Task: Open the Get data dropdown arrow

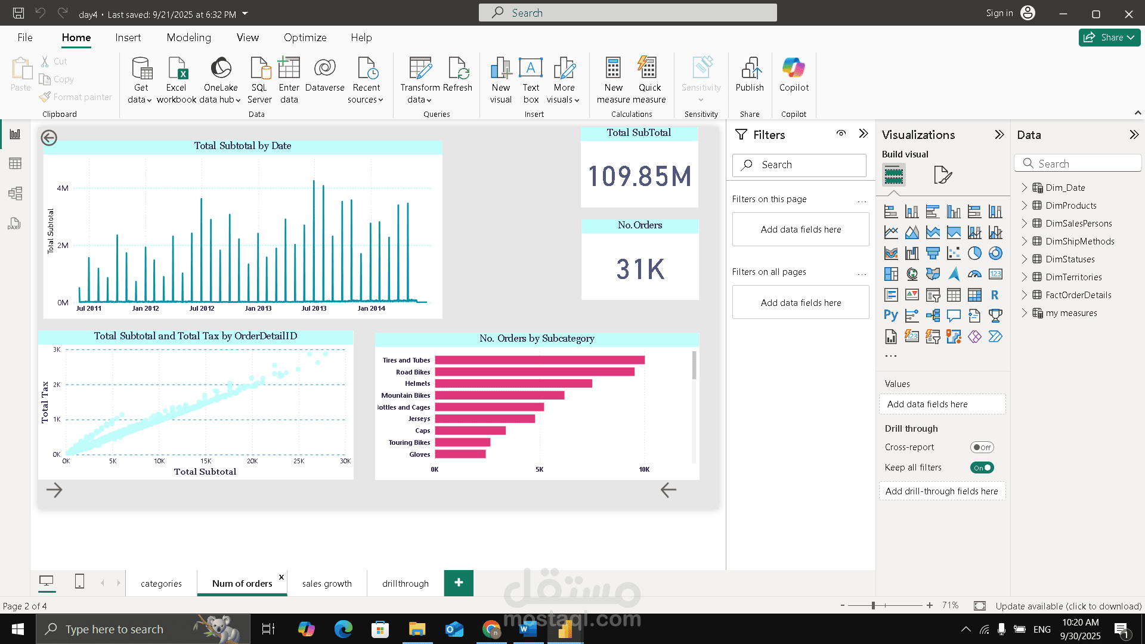Action: coord(148,100)
